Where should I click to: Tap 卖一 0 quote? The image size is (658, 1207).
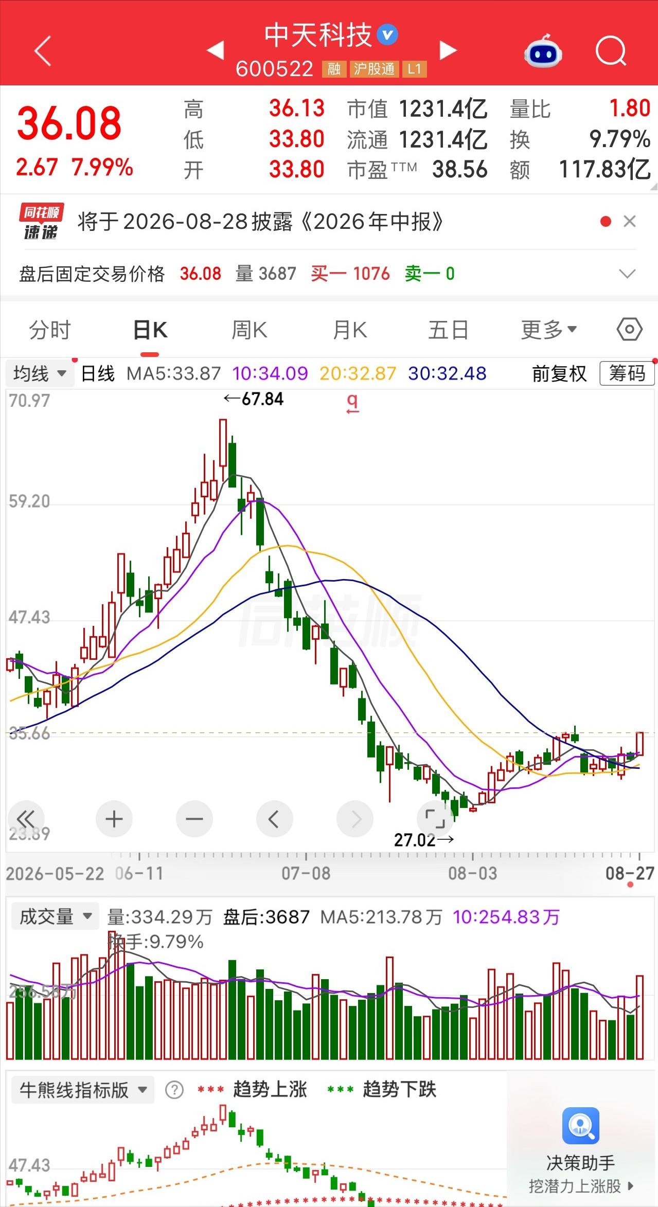click(x=430, y=274)
